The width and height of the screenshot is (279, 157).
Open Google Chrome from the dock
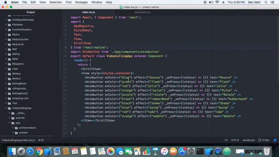point(39,151)
